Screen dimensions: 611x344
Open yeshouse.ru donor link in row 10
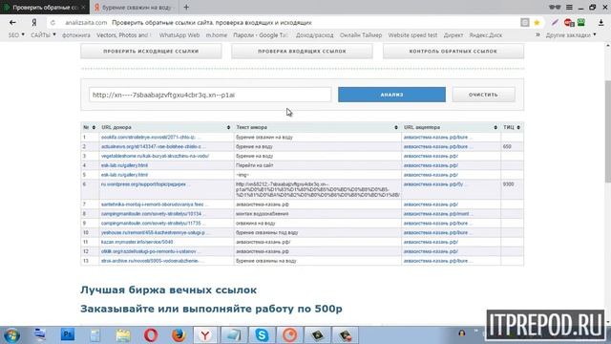[154, 232]
